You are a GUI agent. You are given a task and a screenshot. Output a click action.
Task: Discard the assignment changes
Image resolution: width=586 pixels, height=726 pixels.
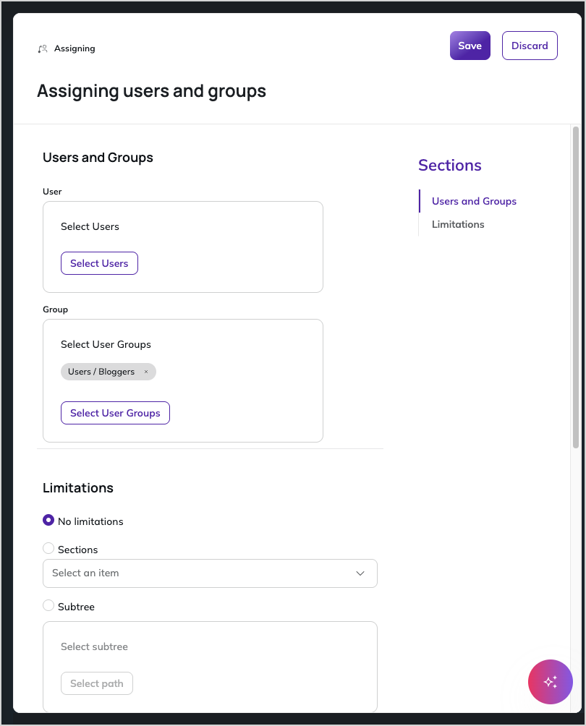530,46
